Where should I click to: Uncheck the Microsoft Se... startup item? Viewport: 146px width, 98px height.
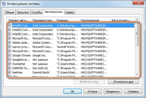point(9,38)
